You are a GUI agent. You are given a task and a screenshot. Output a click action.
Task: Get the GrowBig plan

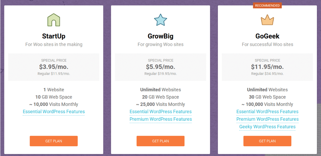coord(160,141)
